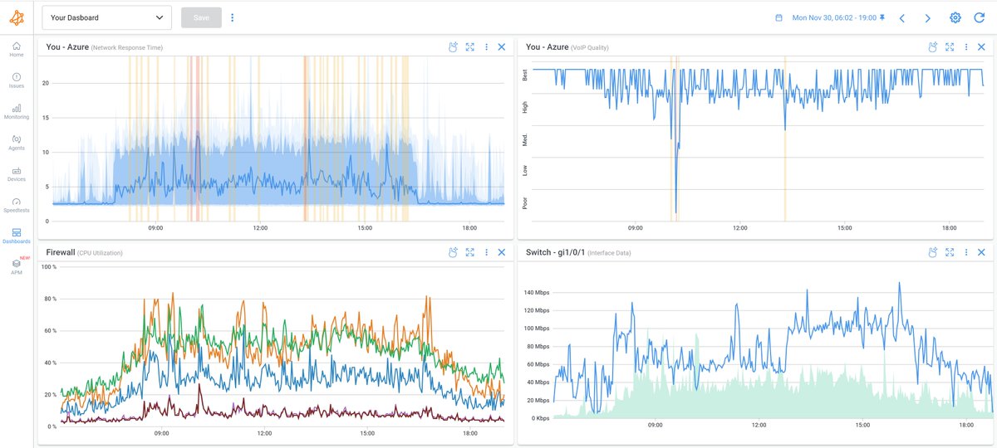
Task: Click the 'You - Azure' Network Response Time title
Action: point(66,47)
